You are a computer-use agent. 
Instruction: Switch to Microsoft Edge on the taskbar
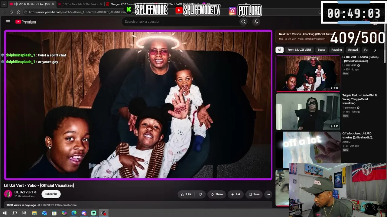(x=74, y=213)
